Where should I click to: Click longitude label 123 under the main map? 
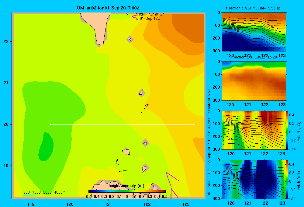point(186,204)
